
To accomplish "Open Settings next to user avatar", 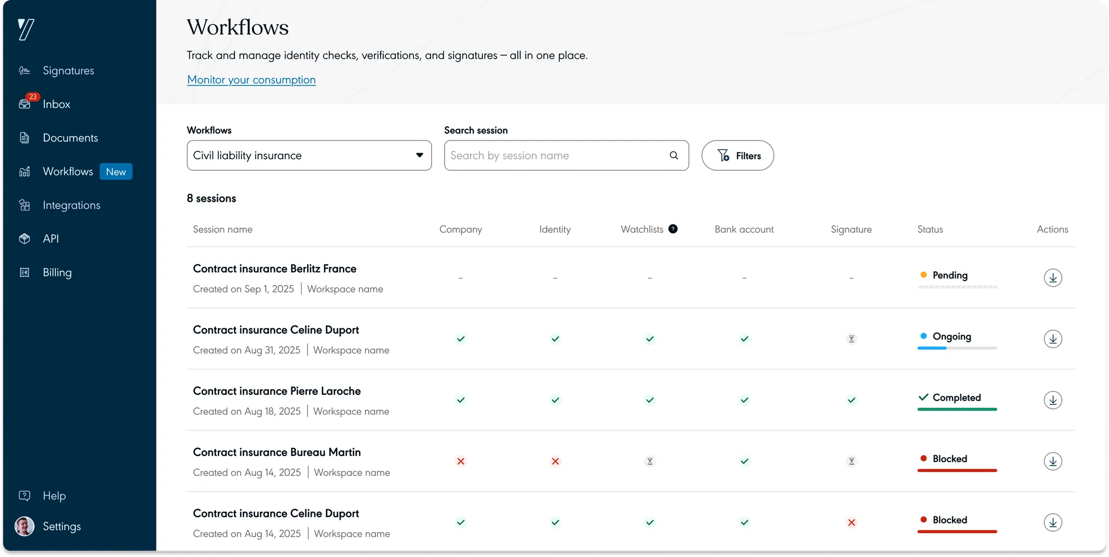I will tap(62, 526).
